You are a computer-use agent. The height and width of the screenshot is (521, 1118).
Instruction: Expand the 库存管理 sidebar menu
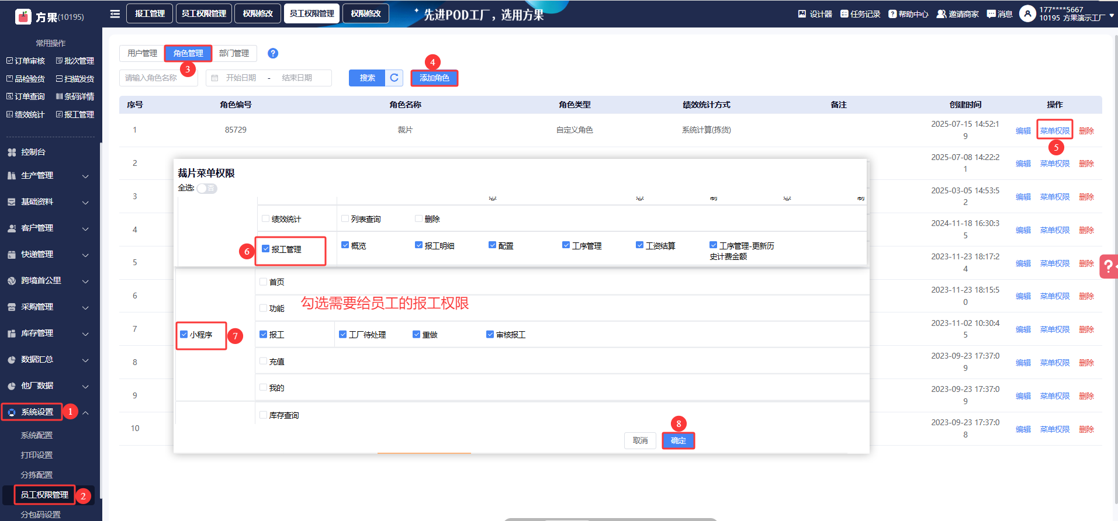point(49,333)
